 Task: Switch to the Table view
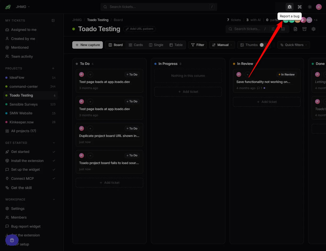click(176, 45)
